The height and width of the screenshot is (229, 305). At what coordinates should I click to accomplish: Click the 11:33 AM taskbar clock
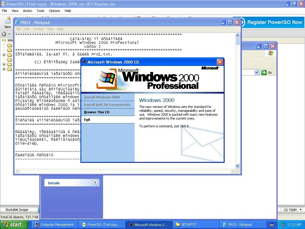(x=294, y=225)
